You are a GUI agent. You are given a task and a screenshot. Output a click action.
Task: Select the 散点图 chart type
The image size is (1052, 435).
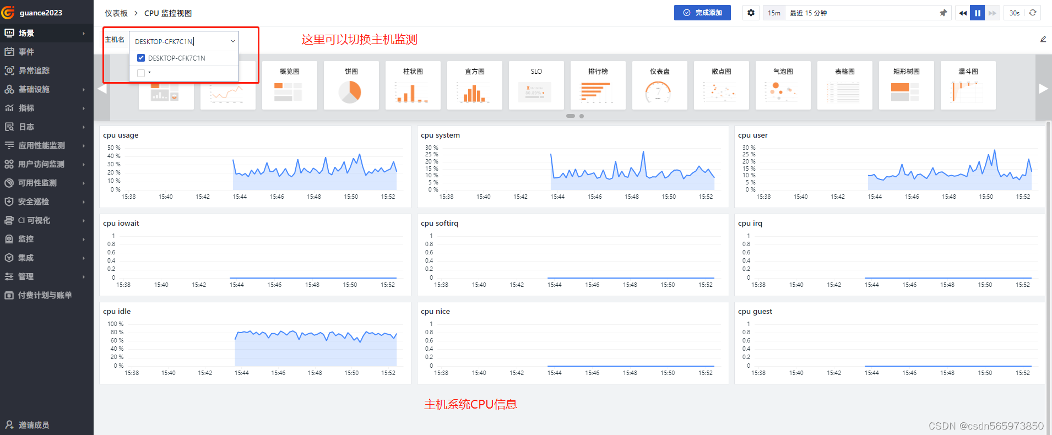pos(722,85)
